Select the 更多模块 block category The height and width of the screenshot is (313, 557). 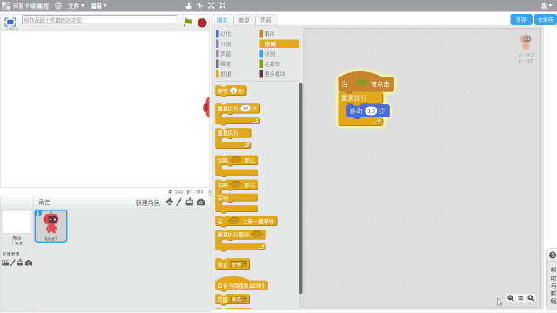pos(274,73)
